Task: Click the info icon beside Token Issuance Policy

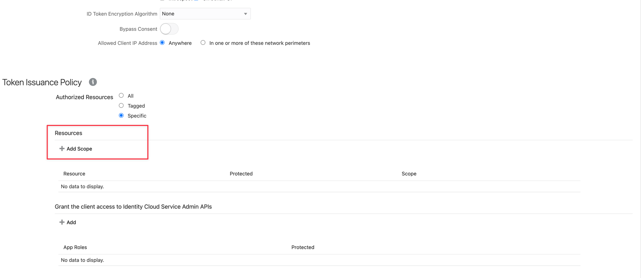Action: tap(93, 82)
